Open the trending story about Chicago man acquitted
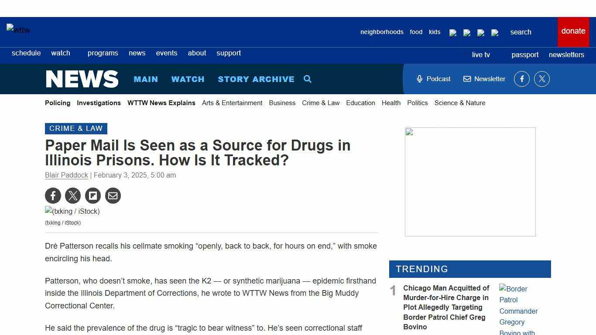The width and height of the screenshot is (596, 335). [x=446, y=307]
